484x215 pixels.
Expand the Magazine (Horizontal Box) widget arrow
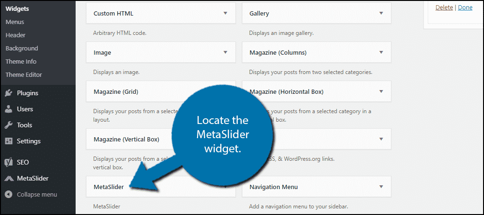pos(381,91)
